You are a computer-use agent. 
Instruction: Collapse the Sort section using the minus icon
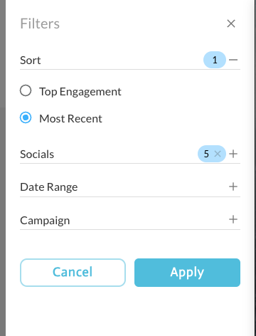(x=233, y=60)
